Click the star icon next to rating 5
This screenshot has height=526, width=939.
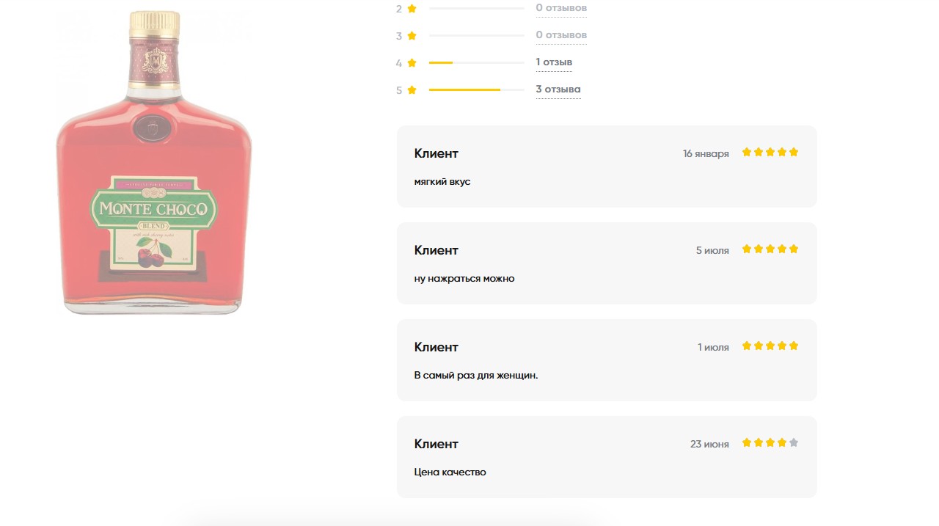click(412, 90)
